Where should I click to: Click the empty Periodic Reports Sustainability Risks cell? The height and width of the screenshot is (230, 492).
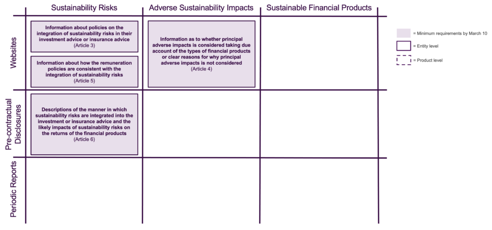click(x=84, y=190)
